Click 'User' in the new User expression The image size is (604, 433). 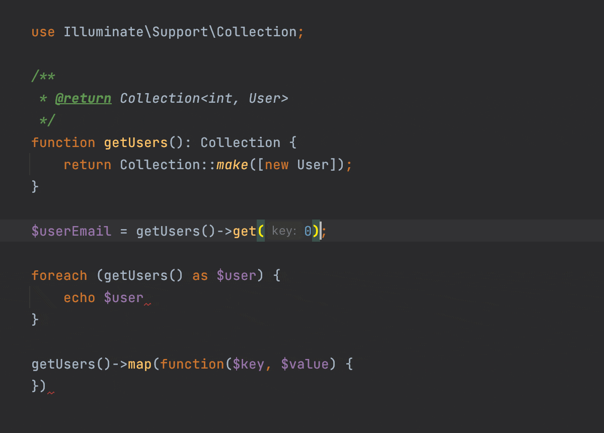(313, 165)
